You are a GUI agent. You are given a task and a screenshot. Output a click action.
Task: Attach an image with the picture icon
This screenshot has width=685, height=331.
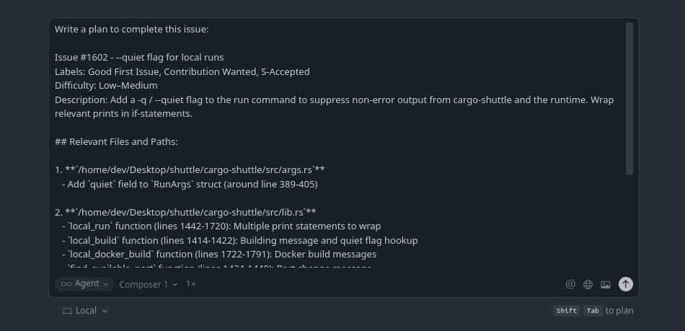tap(606, 284)
